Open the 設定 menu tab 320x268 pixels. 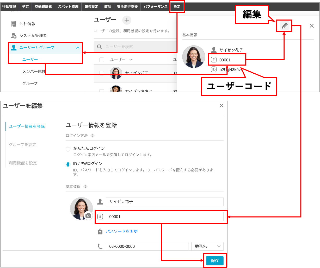coord(177,7)
